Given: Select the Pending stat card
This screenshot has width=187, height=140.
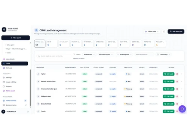Looking at the screenshot, I should coord(148,44).
